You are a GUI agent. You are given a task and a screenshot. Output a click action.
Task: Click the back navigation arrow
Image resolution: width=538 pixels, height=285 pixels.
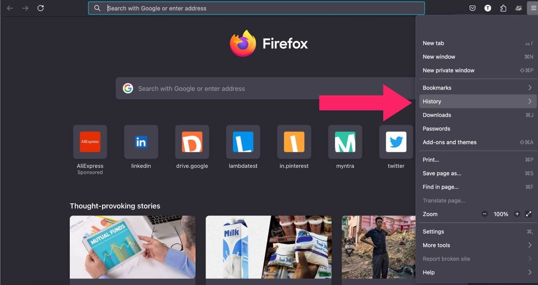coord(10,8)
